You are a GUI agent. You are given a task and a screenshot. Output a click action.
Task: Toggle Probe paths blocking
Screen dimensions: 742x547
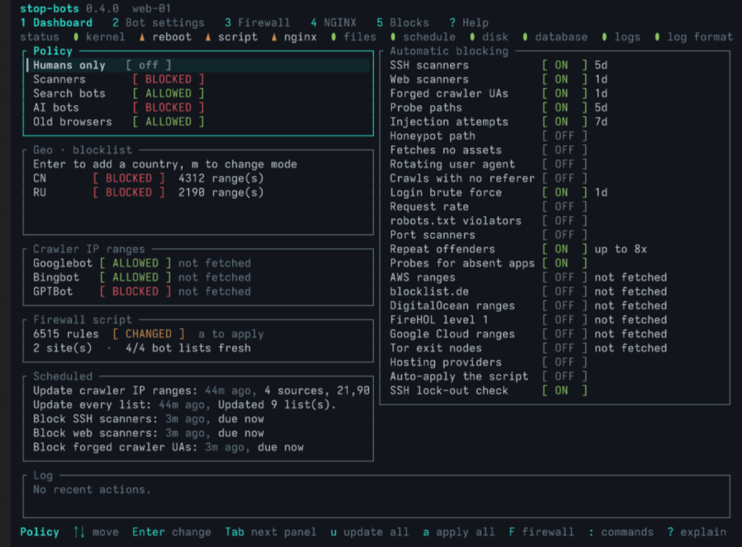pyautogui.click(x=565, y=108)
